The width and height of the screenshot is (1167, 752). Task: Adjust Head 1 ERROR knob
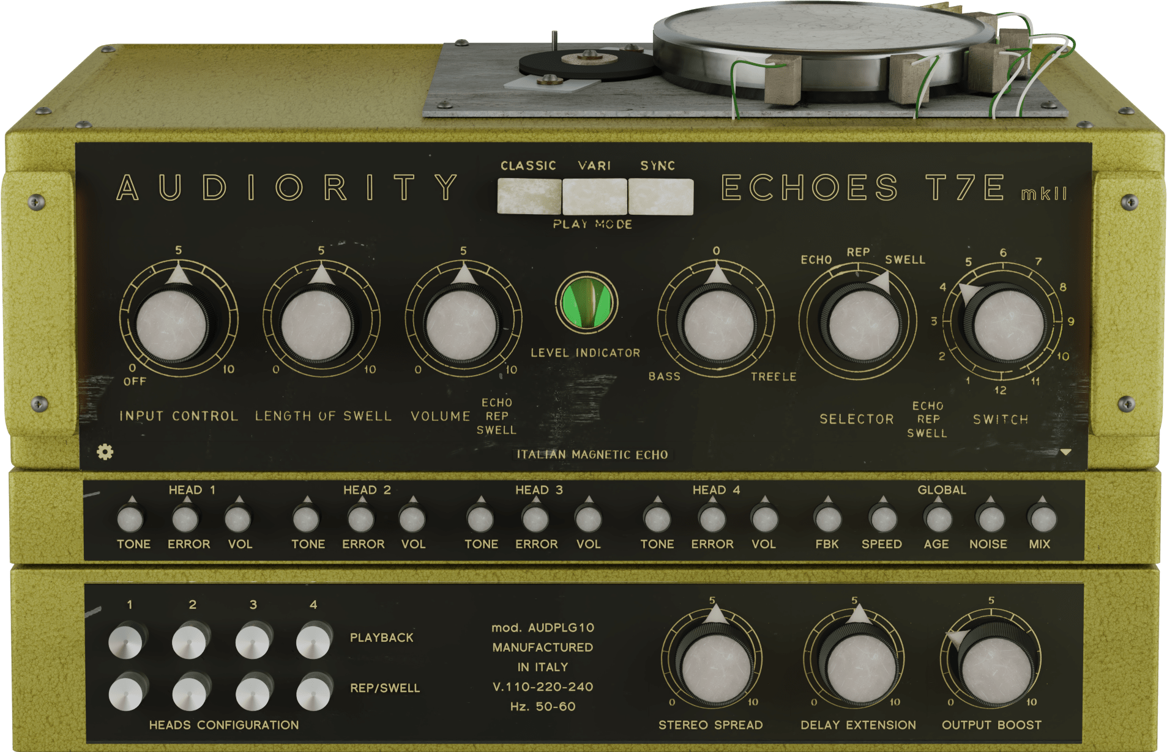point(185,518)
